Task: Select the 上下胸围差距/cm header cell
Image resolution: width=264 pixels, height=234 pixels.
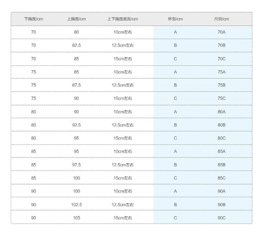Action: tap(122, 19)
